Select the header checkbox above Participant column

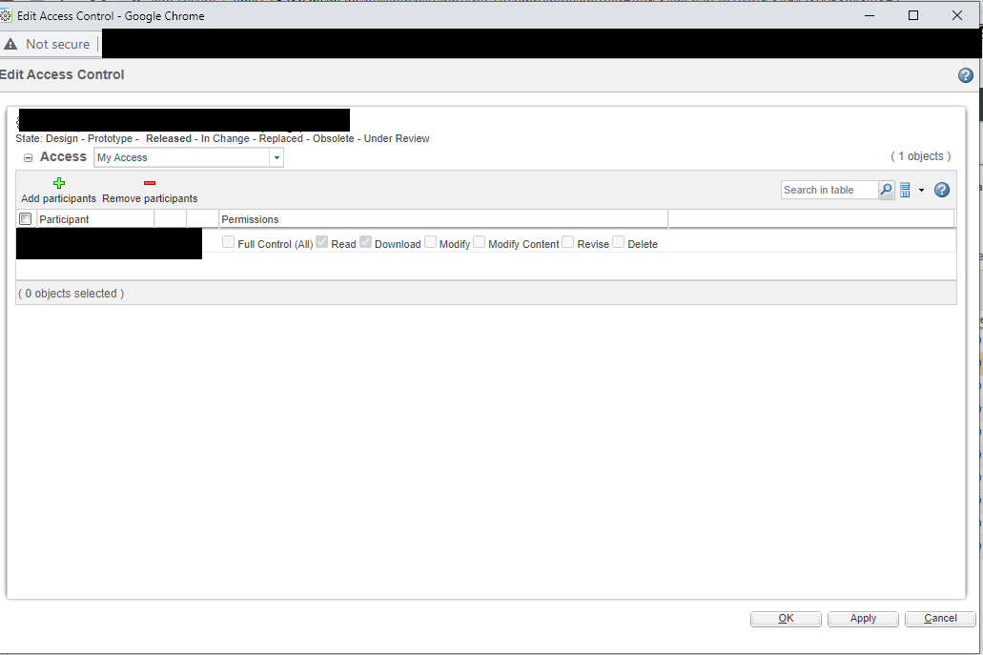click(25, 218)
